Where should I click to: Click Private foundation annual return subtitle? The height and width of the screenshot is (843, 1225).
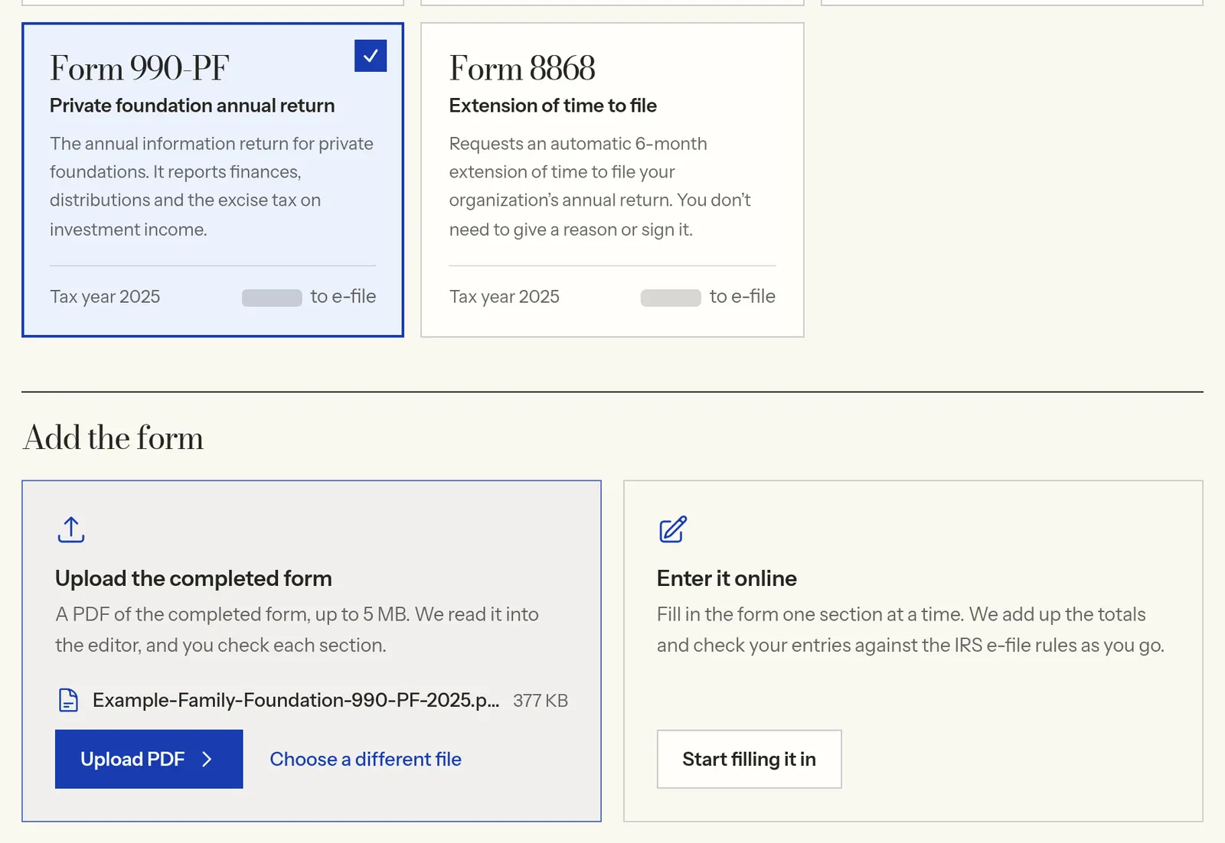(192, 106)
